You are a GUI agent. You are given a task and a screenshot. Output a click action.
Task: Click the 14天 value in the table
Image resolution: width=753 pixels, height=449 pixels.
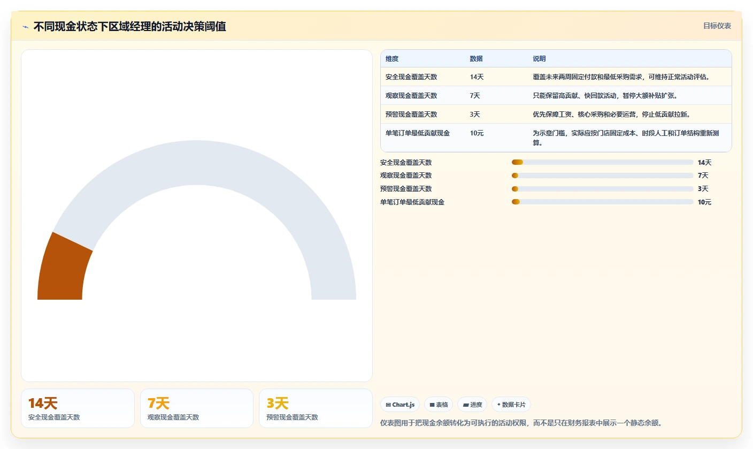click(477, 77)
